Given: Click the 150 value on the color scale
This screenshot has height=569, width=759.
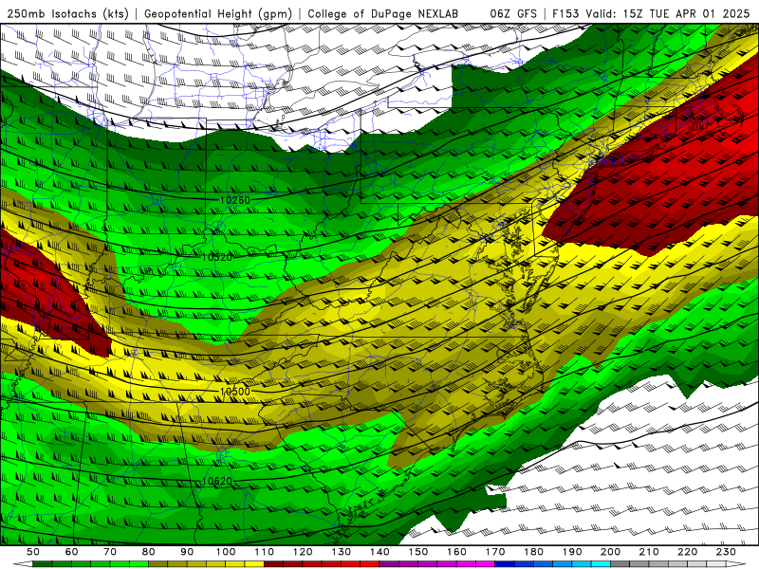Looking at the screenshot, I should click(x=418, y=552).
